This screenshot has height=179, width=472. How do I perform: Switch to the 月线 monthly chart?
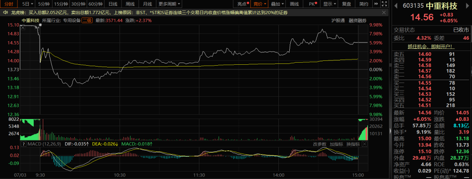click(x=147, y=4)
